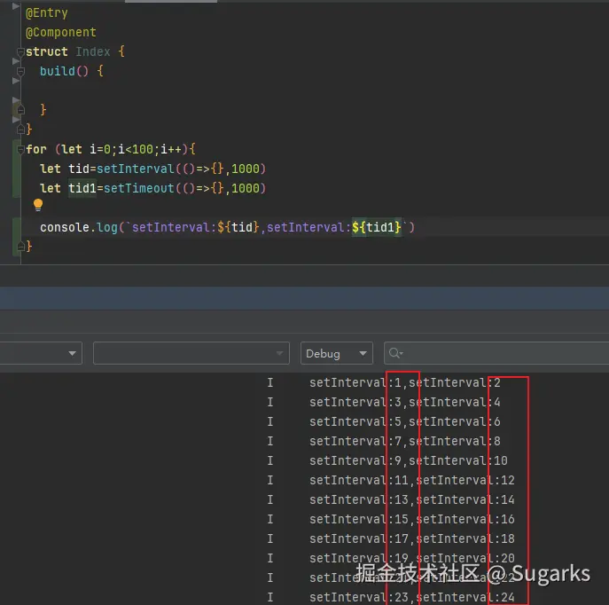Select log line setInterval:15,setInterval:16
The width and height of the screenshot is (609, 605).
click(411, 519)
